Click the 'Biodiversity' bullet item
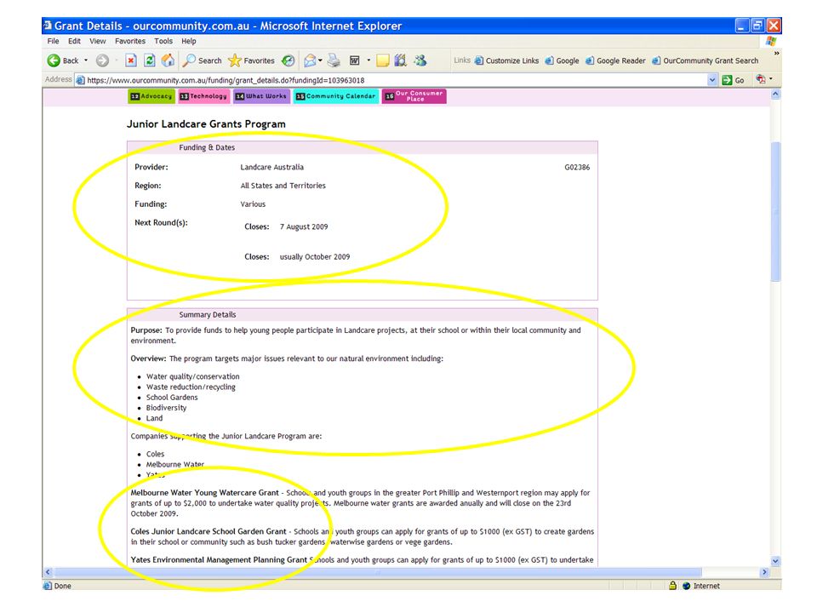The width and height of the screenshot is (817, 613). 166,408
